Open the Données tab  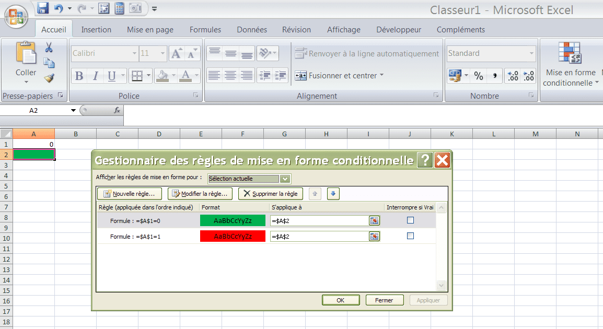point(252,30)
